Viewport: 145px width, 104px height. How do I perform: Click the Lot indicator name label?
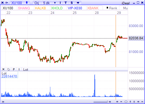coord(26,70)
